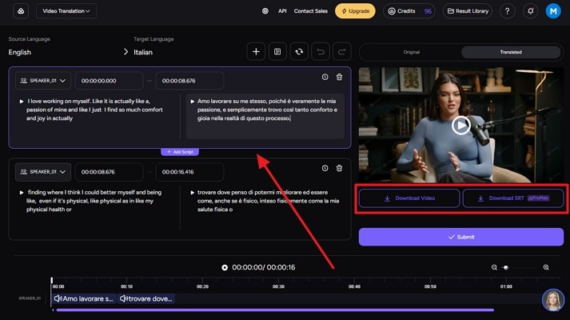Click the Submit button
Screen dimensions: 570x320
[x=461, y=237]
